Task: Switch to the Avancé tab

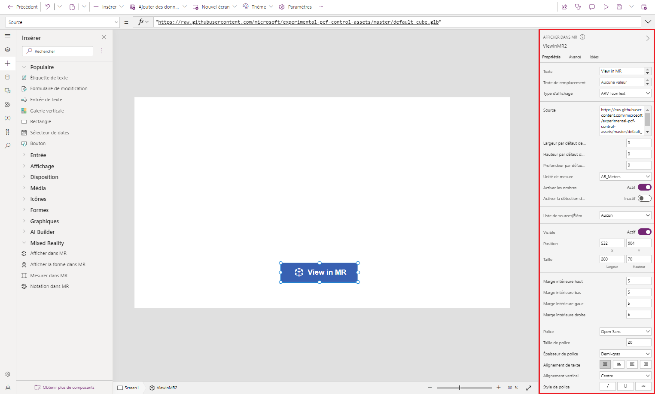Action: [x=575, y=57]
